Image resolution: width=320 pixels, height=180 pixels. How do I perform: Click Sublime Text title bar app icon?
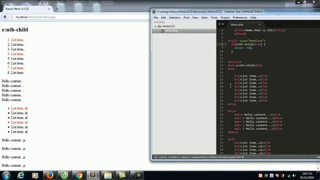click(x=154, y=11)
